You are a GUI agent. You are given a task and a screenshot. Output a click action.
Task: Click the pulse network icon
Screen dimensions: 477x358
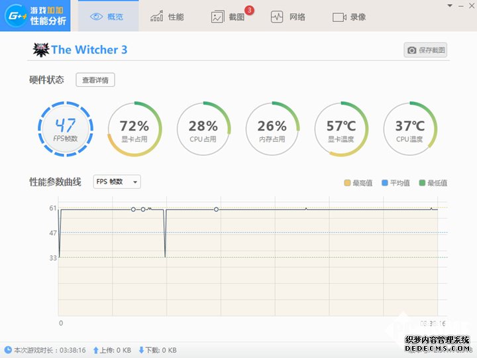tap(277, 17)
